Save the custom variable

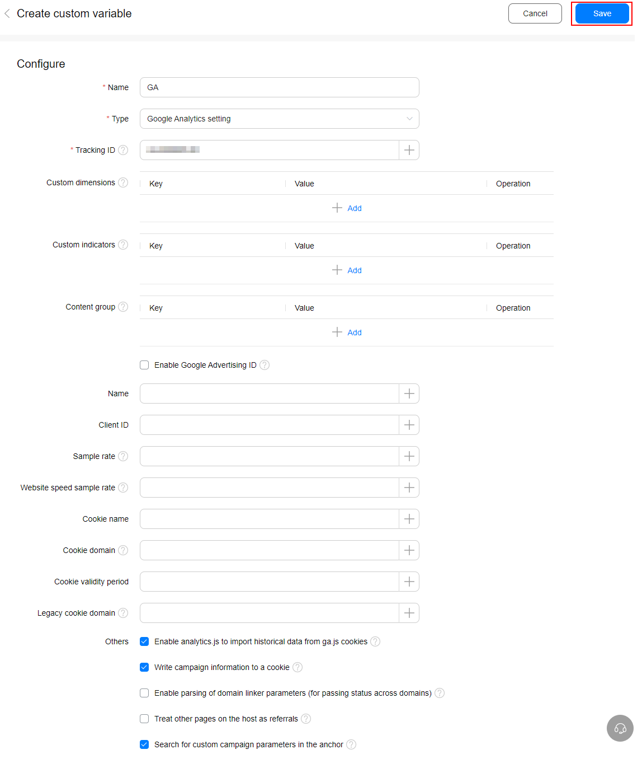pos(602,13)
